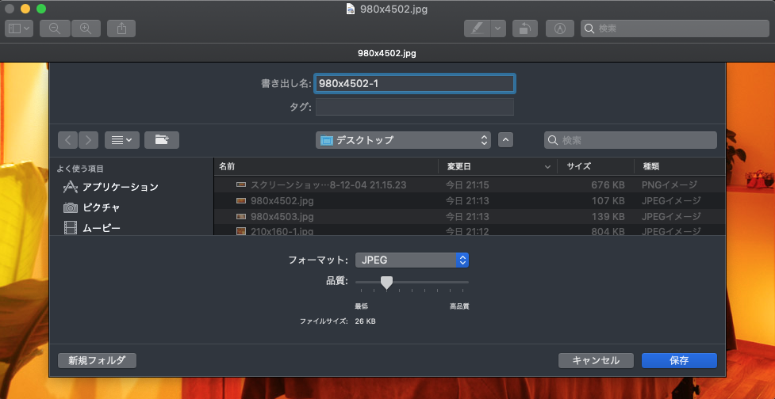The height and width of the screenshot is (399, 775).
Task: Click the 品質 quality slider handle
Action: [x=386, y=283]
